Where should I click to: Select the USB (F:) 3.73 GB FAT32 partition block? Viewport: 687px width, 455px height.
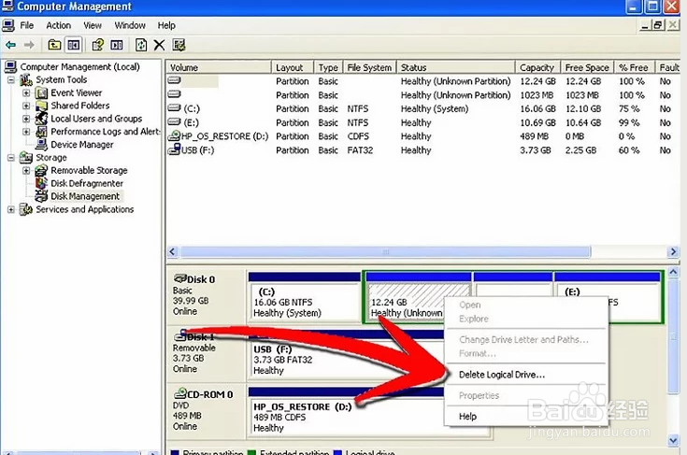click(x=346, y=355)
